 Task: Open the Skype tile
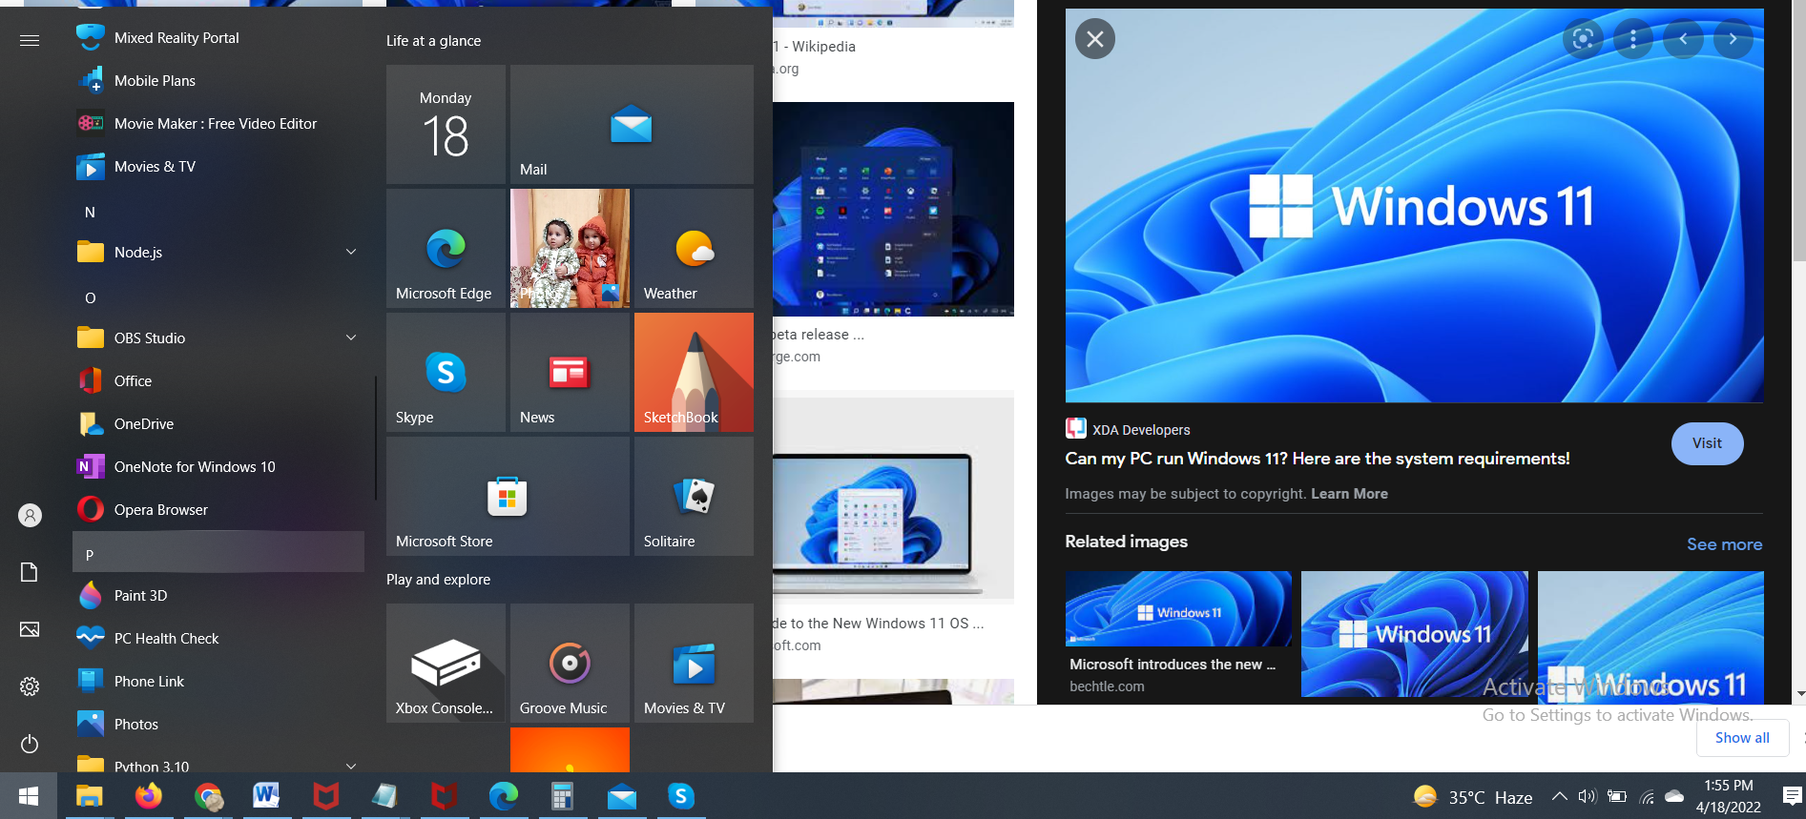[446, 372]
